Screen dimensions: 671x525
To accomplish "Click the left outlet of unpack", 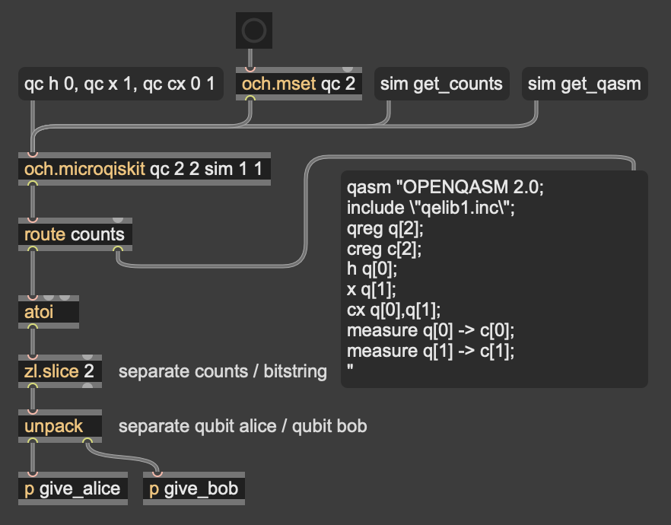I will coord(33,441).
